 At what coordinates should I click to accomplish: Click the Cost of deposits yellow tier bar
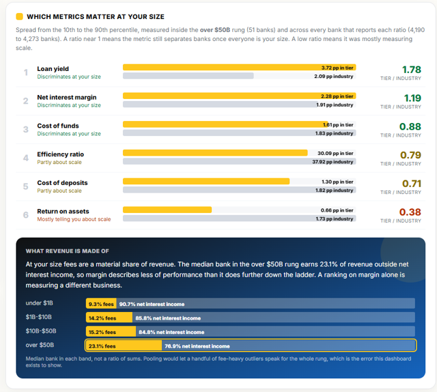click(206, 181)
